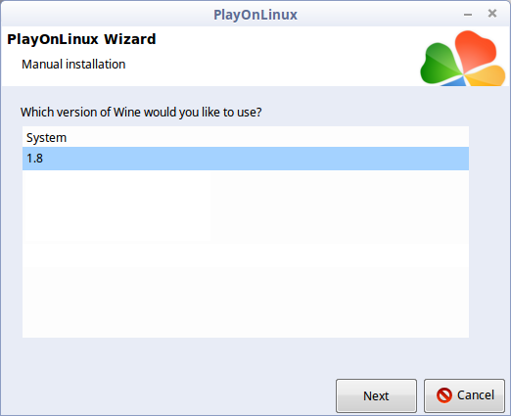Select the System Wine version entry

246,137
